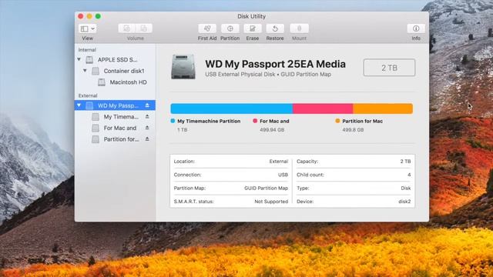This screenshot has height=277, width=493.
Task: Click the 499.8 GB size value
Action: 353,130
